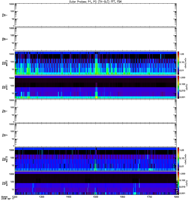Click the thc fbk edc12 color scale bar

point(178,159)
